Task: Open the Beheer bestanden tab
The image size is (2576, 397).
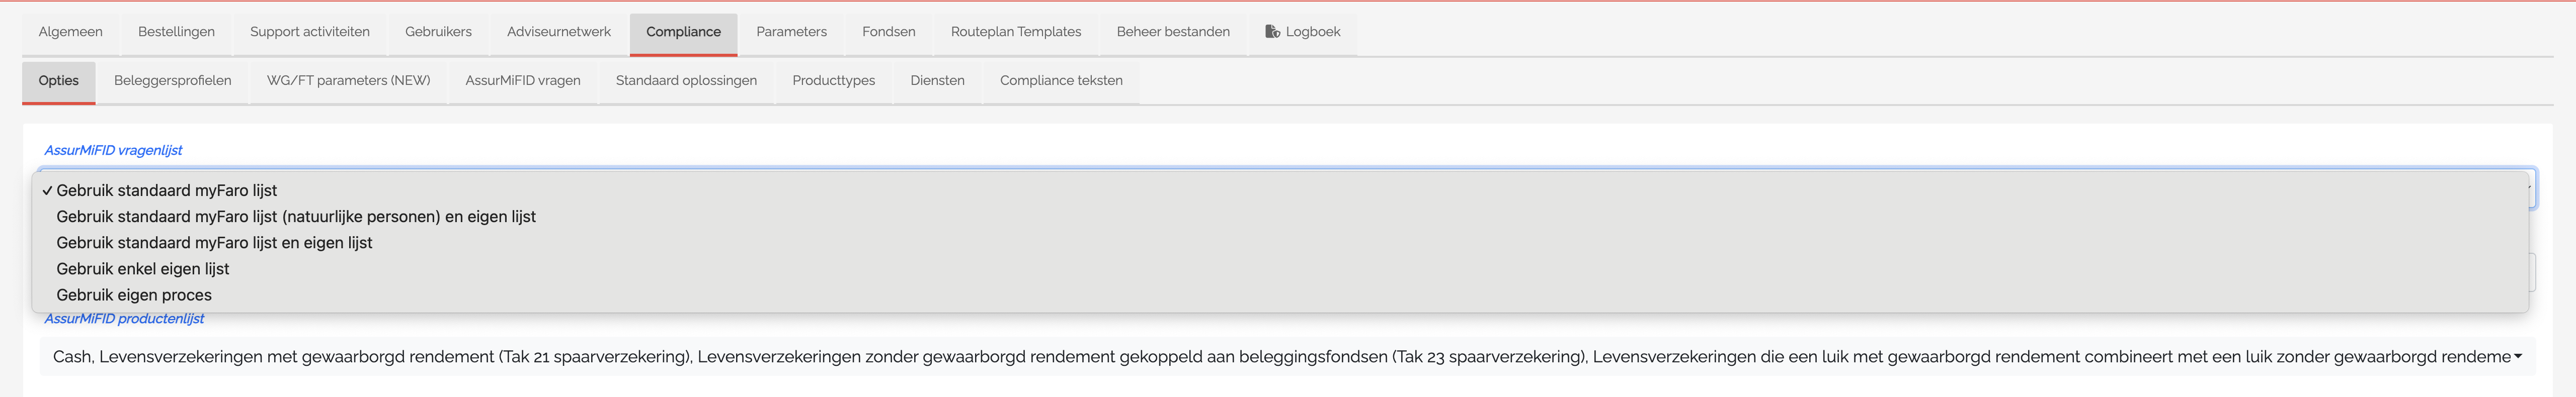Action: pyautogui.click(x=1173, y=33)
